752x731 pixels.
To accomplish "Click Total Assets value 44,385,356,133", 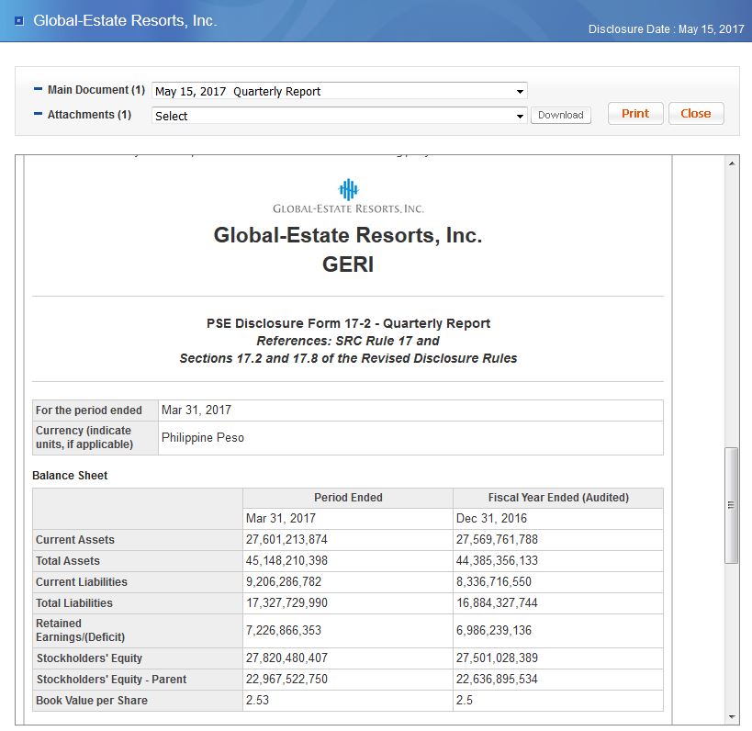I will tap(497, 561).
